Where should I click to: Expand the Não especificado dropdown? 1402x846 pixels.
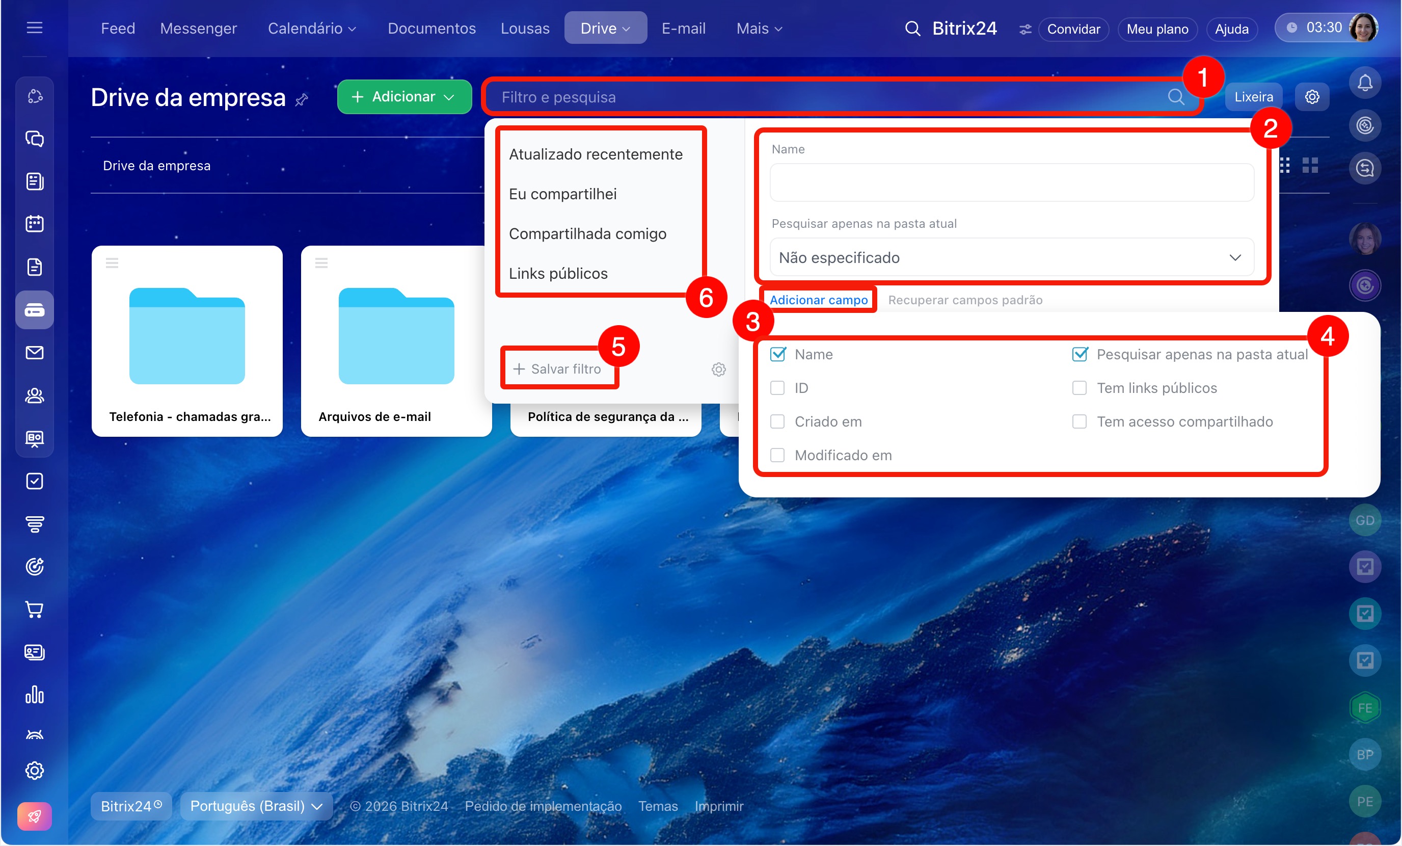pos(1011,257)
